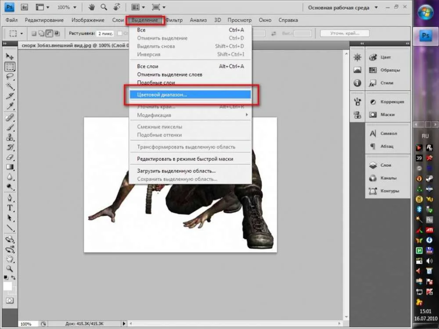Open the Слои (Layers) panel
This screenshot has height=329, width=439.
380,165
